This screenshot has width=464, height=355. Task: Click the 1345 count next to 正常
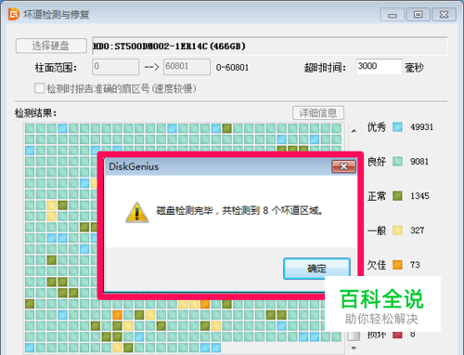click(419, 196)
